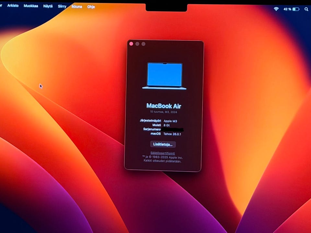The height and width of the screenshot is (233, 311).
Task: Click the Sarjanumero label
Action: (x=152, y=129)
